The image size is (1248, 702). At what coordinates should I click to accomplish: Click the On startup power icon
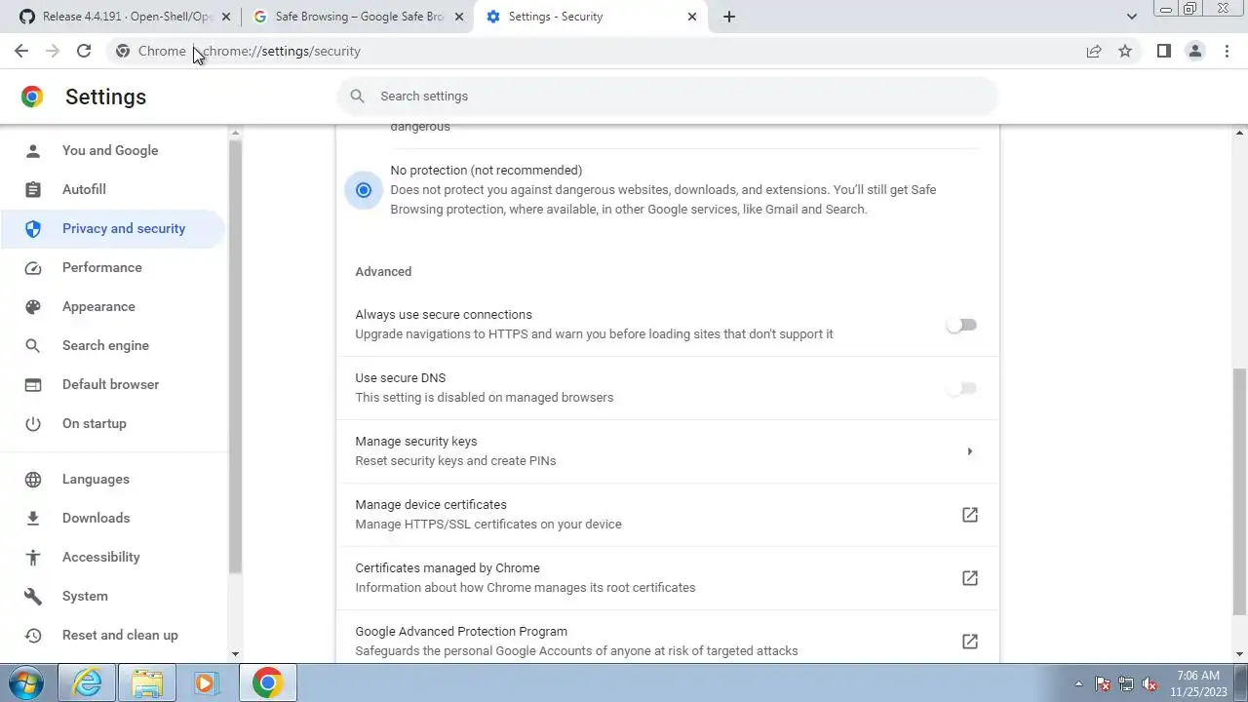(x=33, y=423)
